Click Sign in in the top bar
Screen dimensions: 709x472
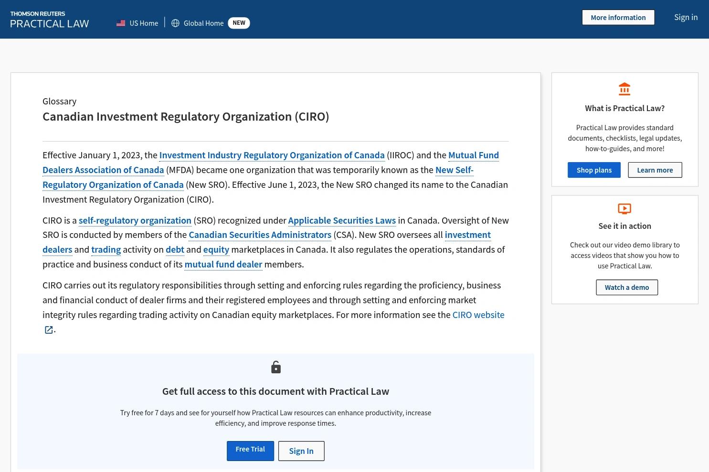[686, 17]
